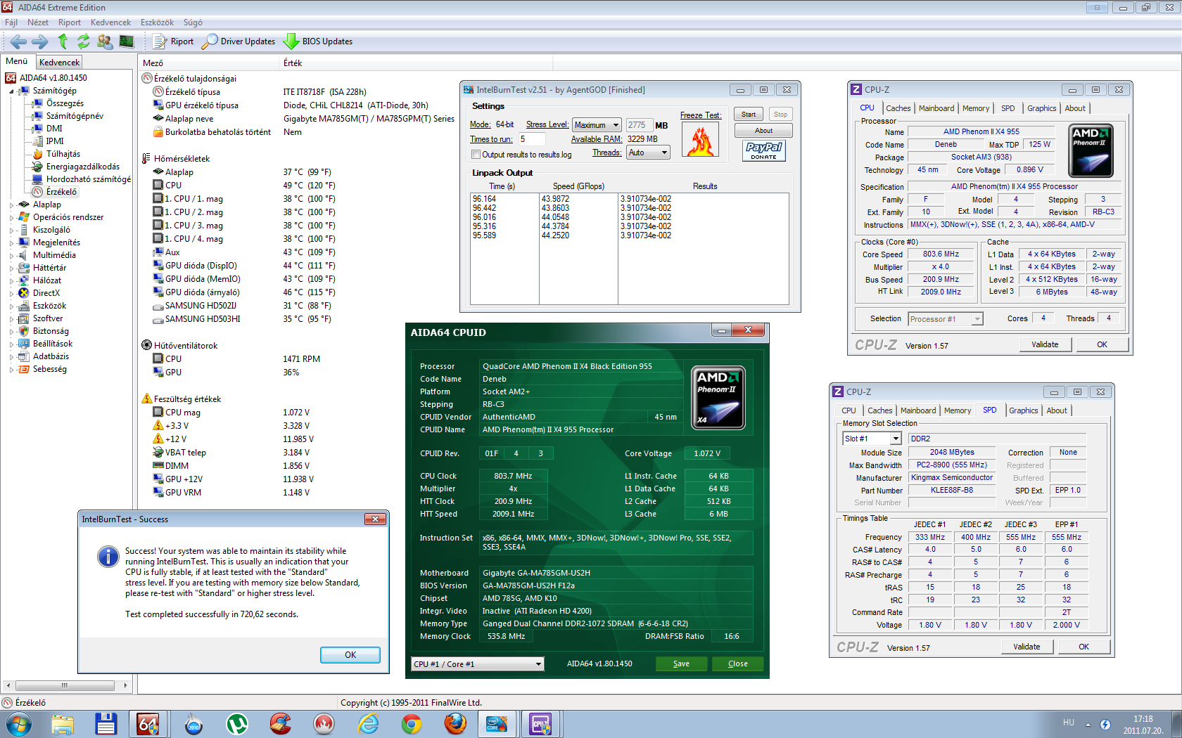The image size is (1182, 738).
Task: Switch to Kedvencek tab
Action: 59,63
